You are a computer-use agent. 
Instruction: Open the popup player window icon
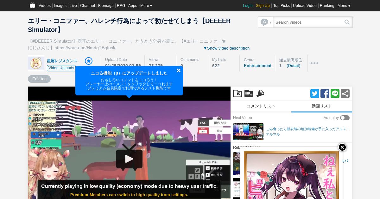tap(237, 93)
